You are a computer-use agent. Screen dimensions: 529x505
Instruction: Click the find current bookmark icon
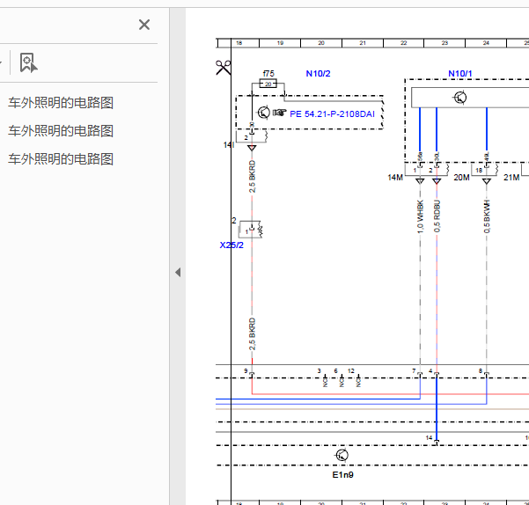(28, 62)
